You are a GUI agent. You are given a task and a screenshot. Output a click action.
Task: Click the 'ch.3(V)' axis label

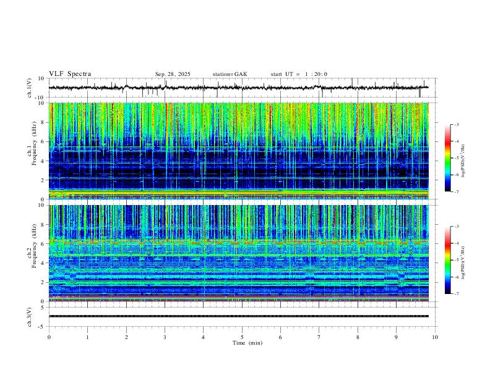tap(30, 317)
